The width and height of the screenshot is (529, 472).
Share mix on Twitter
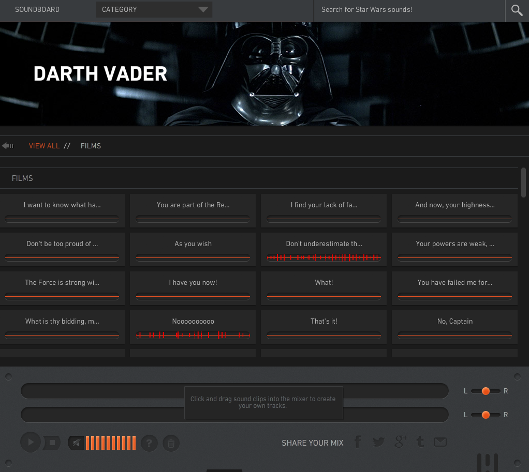[x=379, y=441]
